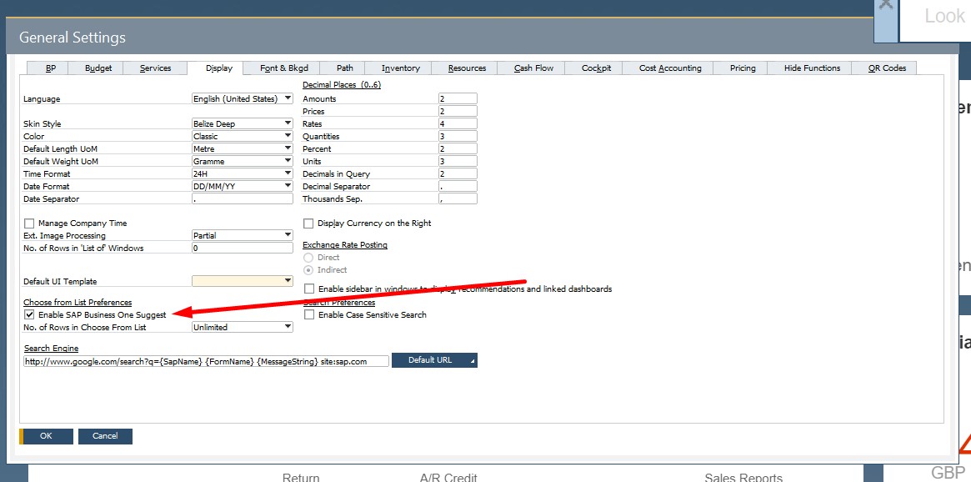The width and height of the screenshot is (971, 482).
Task: Click the OK button
Action: click(47, 435)
